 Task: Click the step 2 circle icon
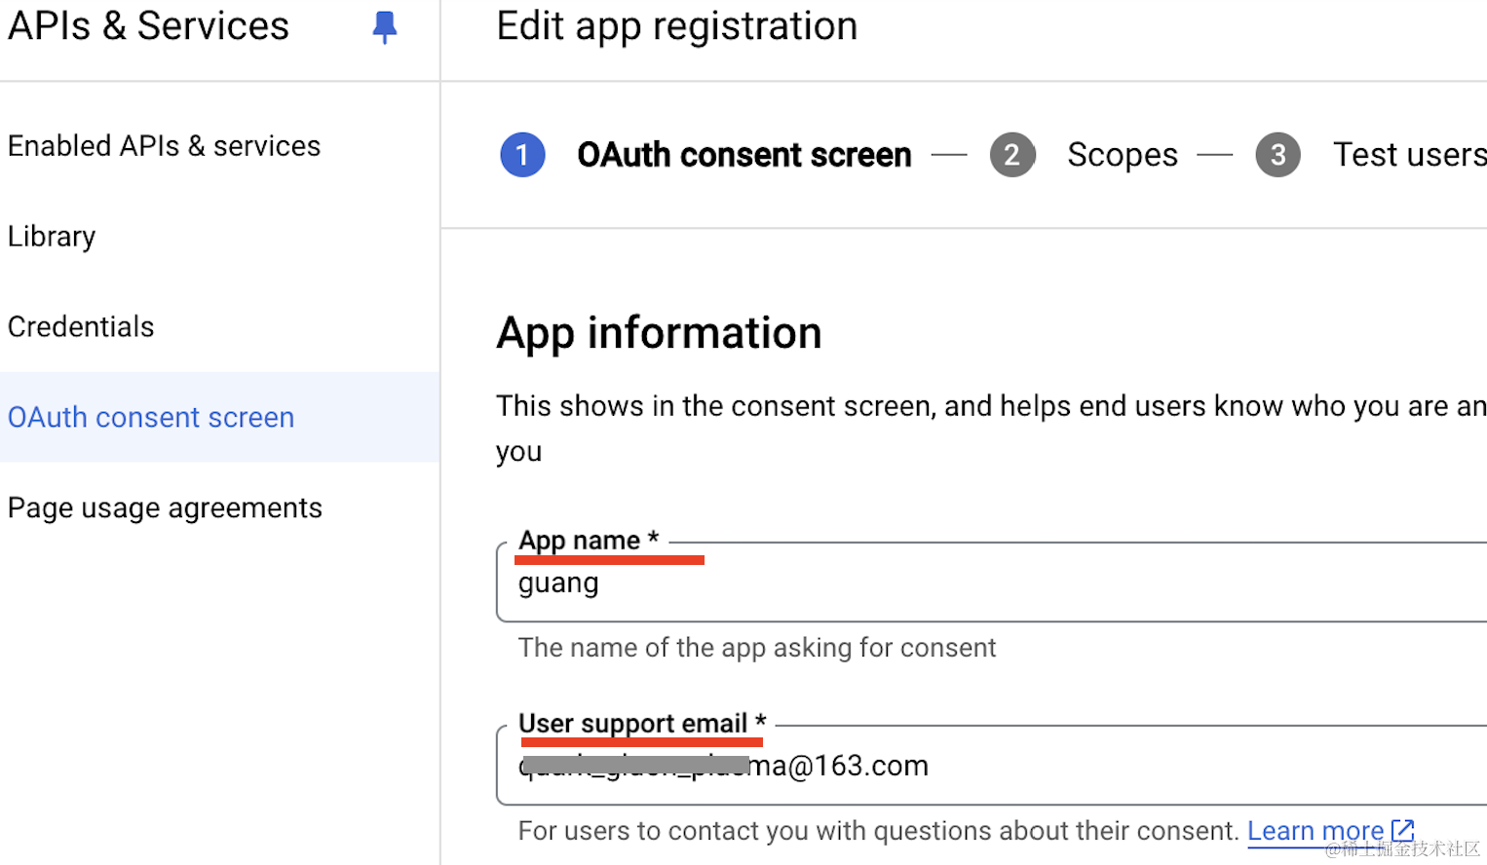coord(1012,155)
